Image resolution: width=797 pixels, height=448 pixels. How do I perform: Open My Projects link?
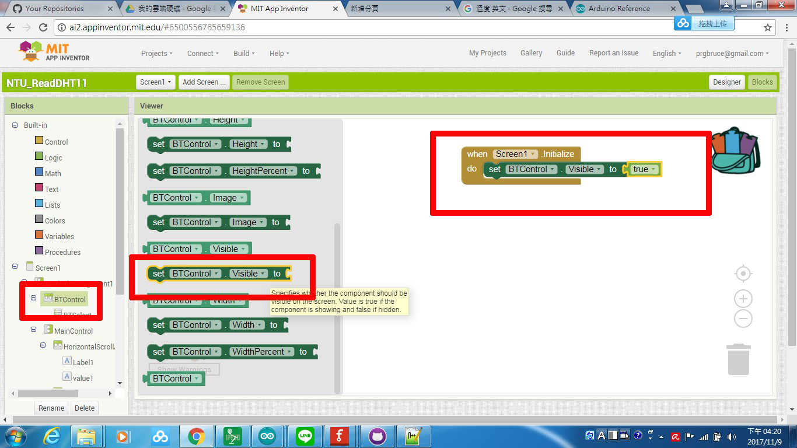tap(488, 52)
